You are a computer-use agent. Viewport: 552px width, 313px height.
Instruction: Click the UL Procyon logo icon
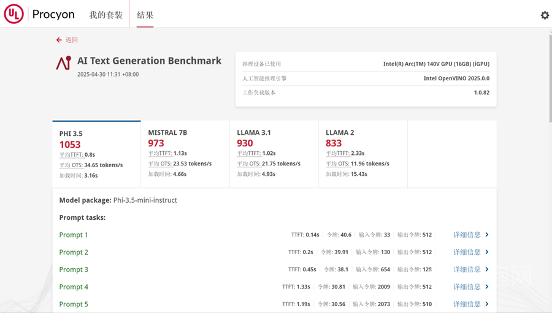click(x=13, y=14)
